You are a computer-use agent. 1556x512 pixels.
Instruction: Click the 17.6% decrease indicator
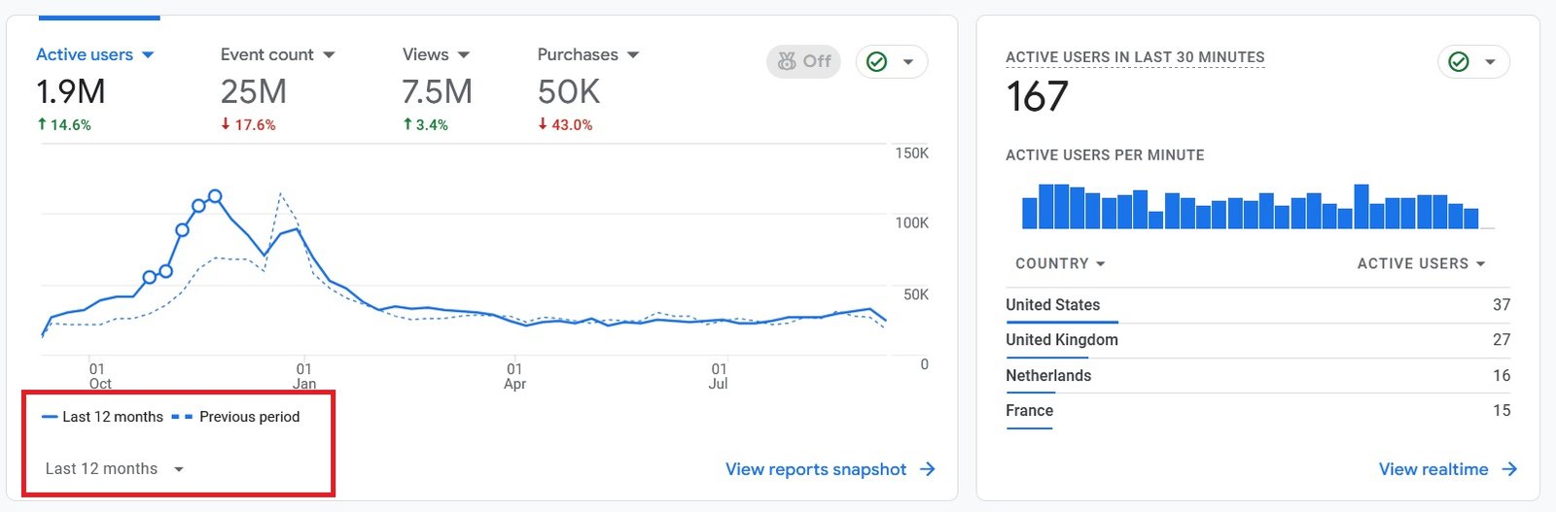[x=248, y=124]
